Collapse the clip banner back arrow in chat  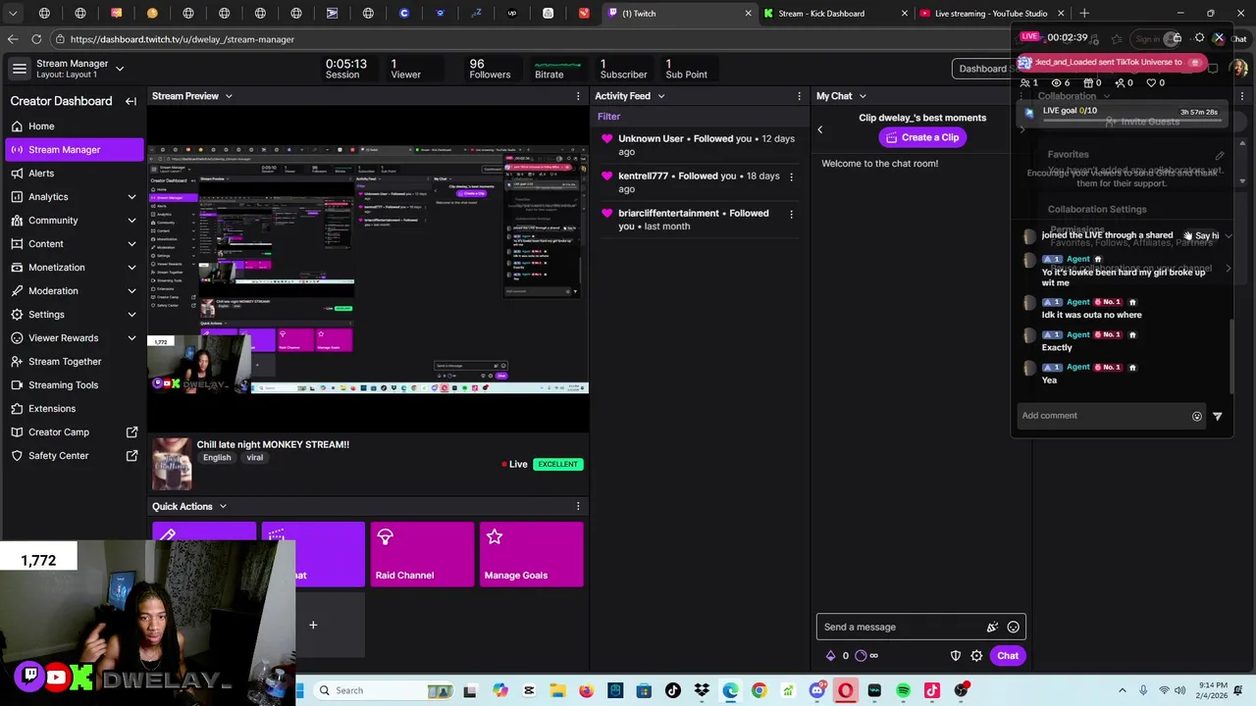coord(820,129)
